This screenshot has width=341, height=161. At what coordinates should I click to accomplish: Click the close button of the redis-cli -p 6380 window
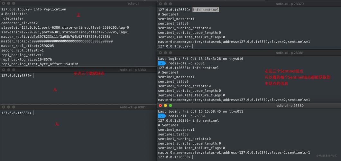click(x=4, y=70)
